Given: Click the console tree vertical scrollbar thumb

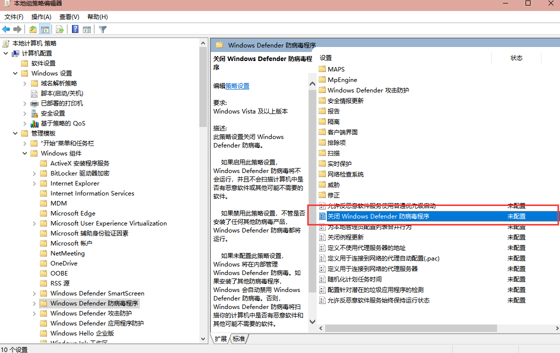Looking at the screenshot, I should pos(203,86).
